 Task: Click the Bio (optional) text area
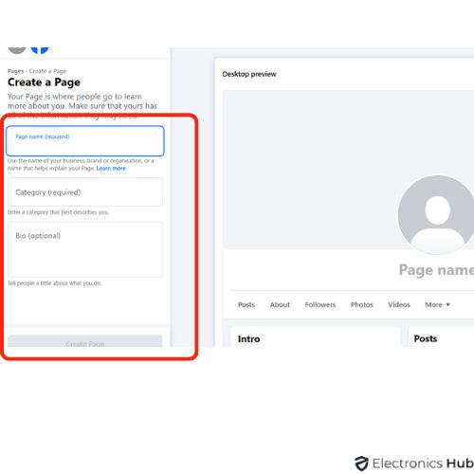85,249
